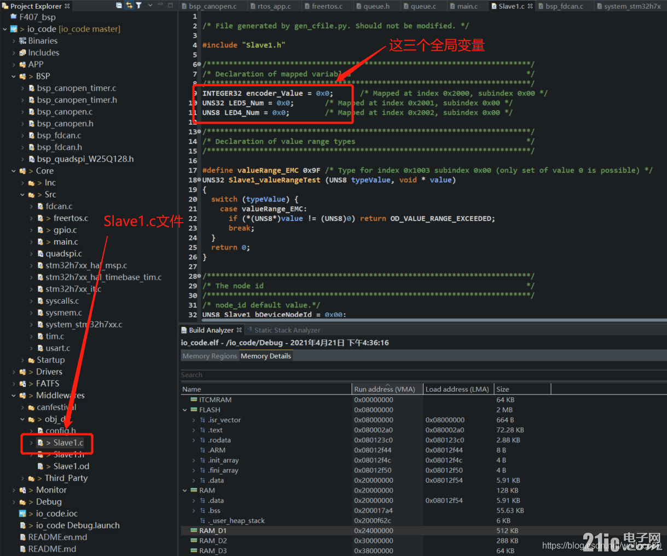This screenshot has width=667, height=556.
Task: Fold the comment block at line 6
Action: click(x=199, y=65)
